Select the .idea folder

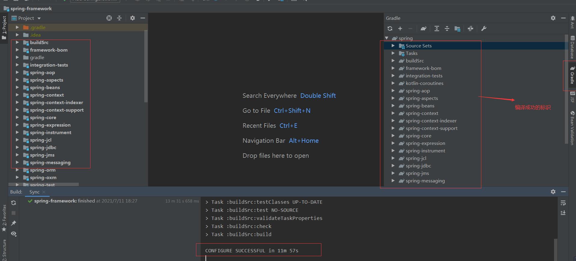(35, 35)
